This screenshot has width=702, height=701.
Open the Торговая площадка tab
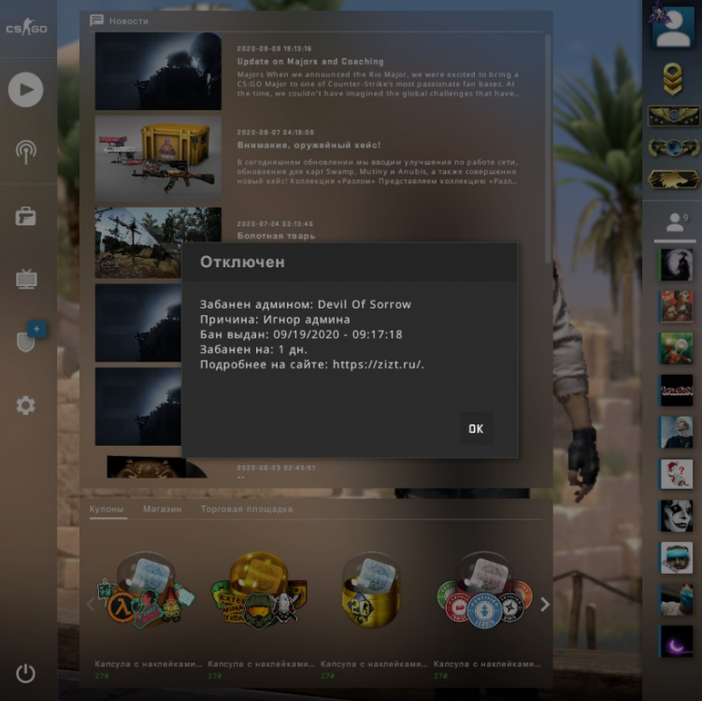(247, 509)
